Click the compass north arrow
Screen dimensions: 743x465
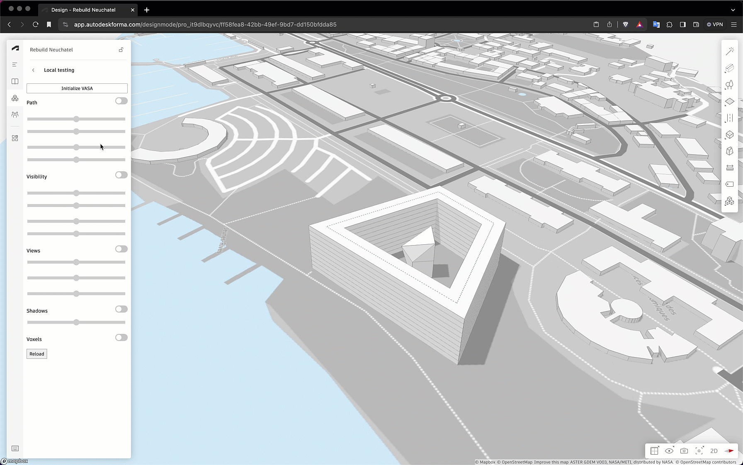(x=729, y=451)
